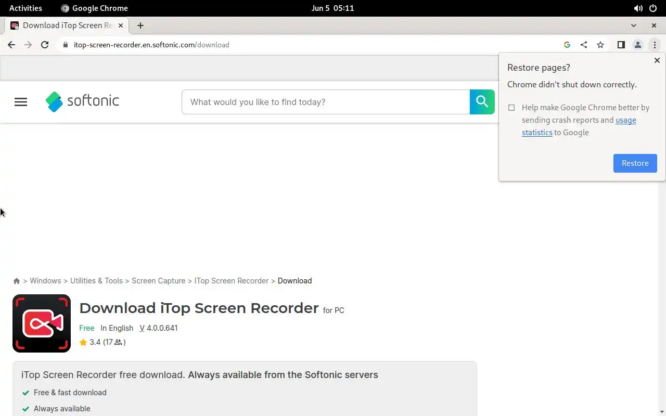This screenshot has height=416, width=666.
Task: Click the volume icon in top bar
Action: pyautogui.click(x=638, y=8)
